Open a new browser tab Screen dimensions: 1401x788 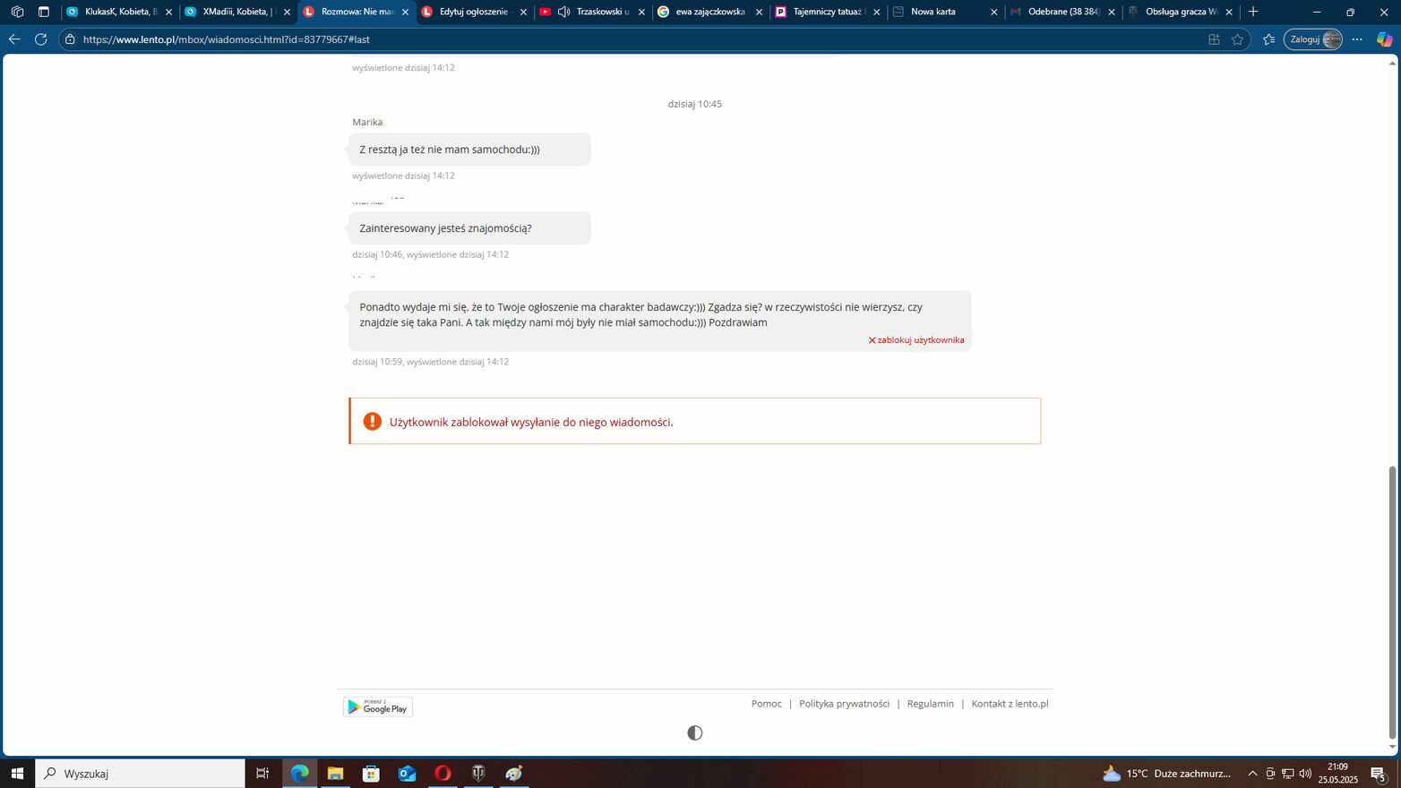coord(1253,12)
